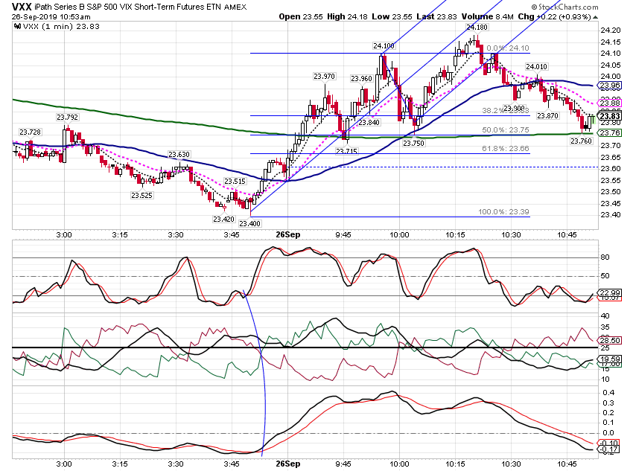Click the 61.8%: 23.66 Fibonacci label
The image size is (633, 471).
506,148
